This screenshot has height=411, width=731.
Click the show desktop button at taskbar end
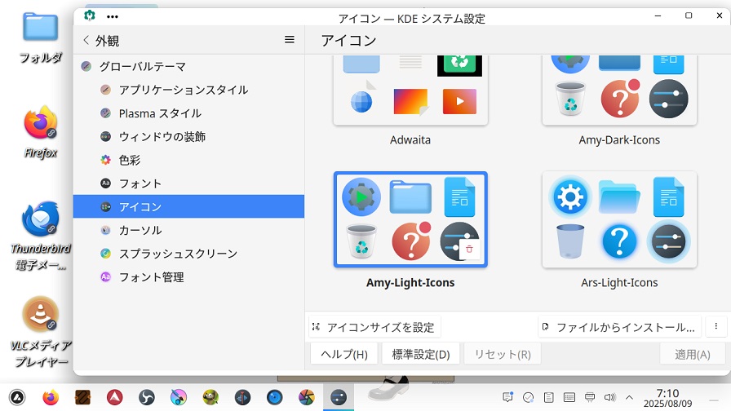(x=714, y=400)
